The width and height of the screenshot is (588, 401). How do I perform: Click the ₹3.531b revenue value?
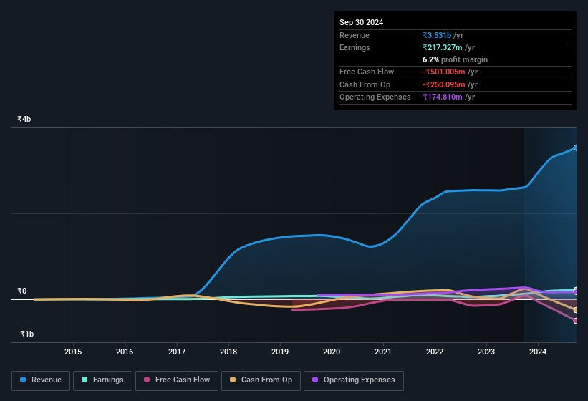point(437,35)
